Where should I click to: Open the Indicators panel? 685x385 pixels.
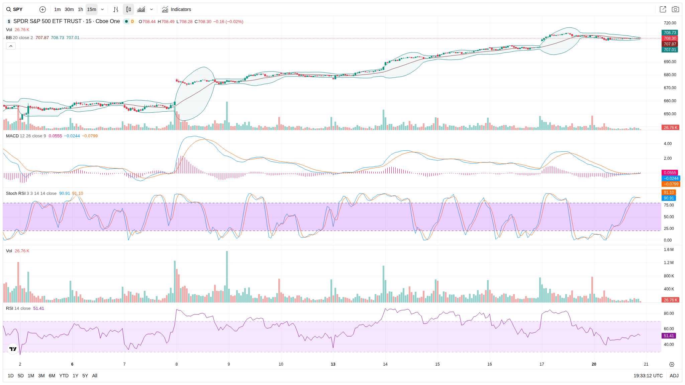177,9
